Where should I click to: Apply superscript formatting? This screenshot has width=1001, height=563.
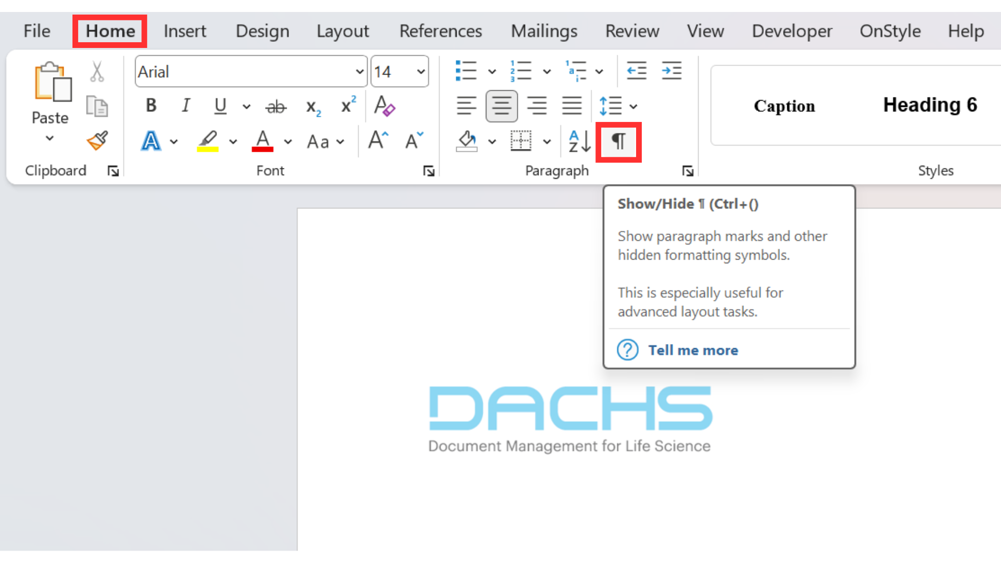click(348, 105)
